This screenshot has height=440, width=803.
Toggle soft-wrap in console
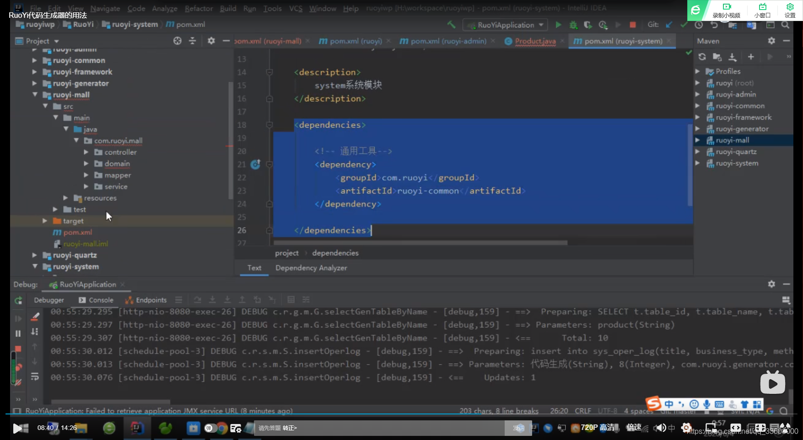pos(35,376)
